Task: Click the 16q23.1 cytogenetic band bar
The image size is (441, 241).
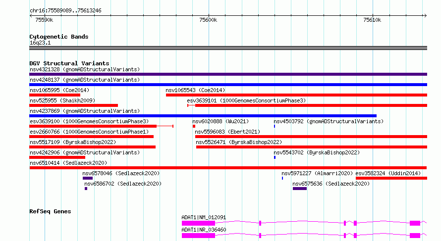Action: click(x=228, y=48)
